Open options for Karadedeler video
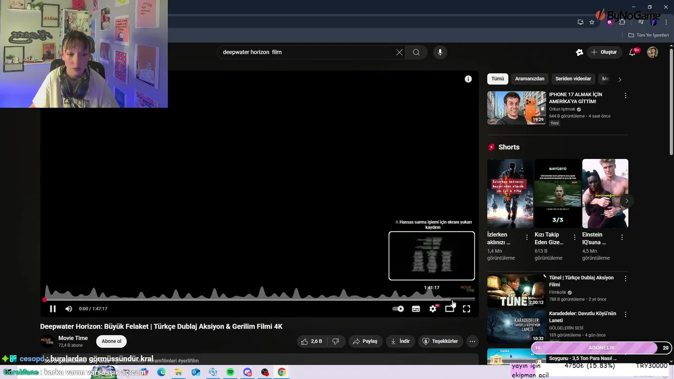Viewport: 674px width, 379px height. [x=626, y=314]
